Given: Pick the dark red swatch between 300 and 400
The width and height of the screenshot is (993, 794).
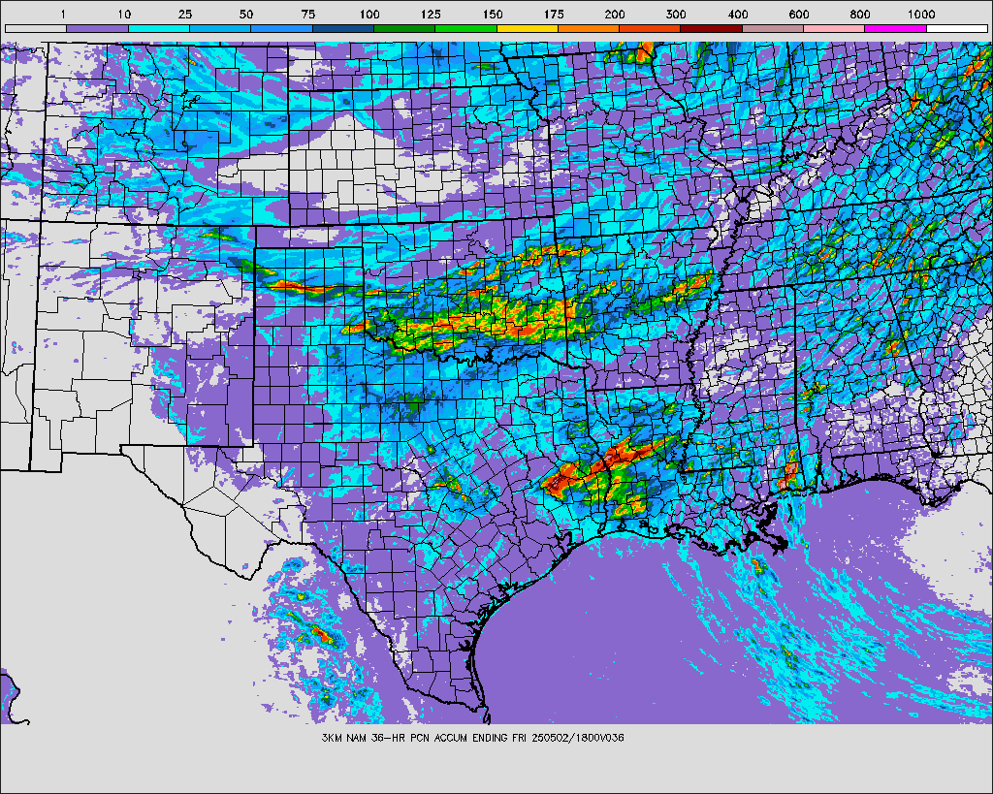Looking at the screenshot, I should (x=712, y=28).
